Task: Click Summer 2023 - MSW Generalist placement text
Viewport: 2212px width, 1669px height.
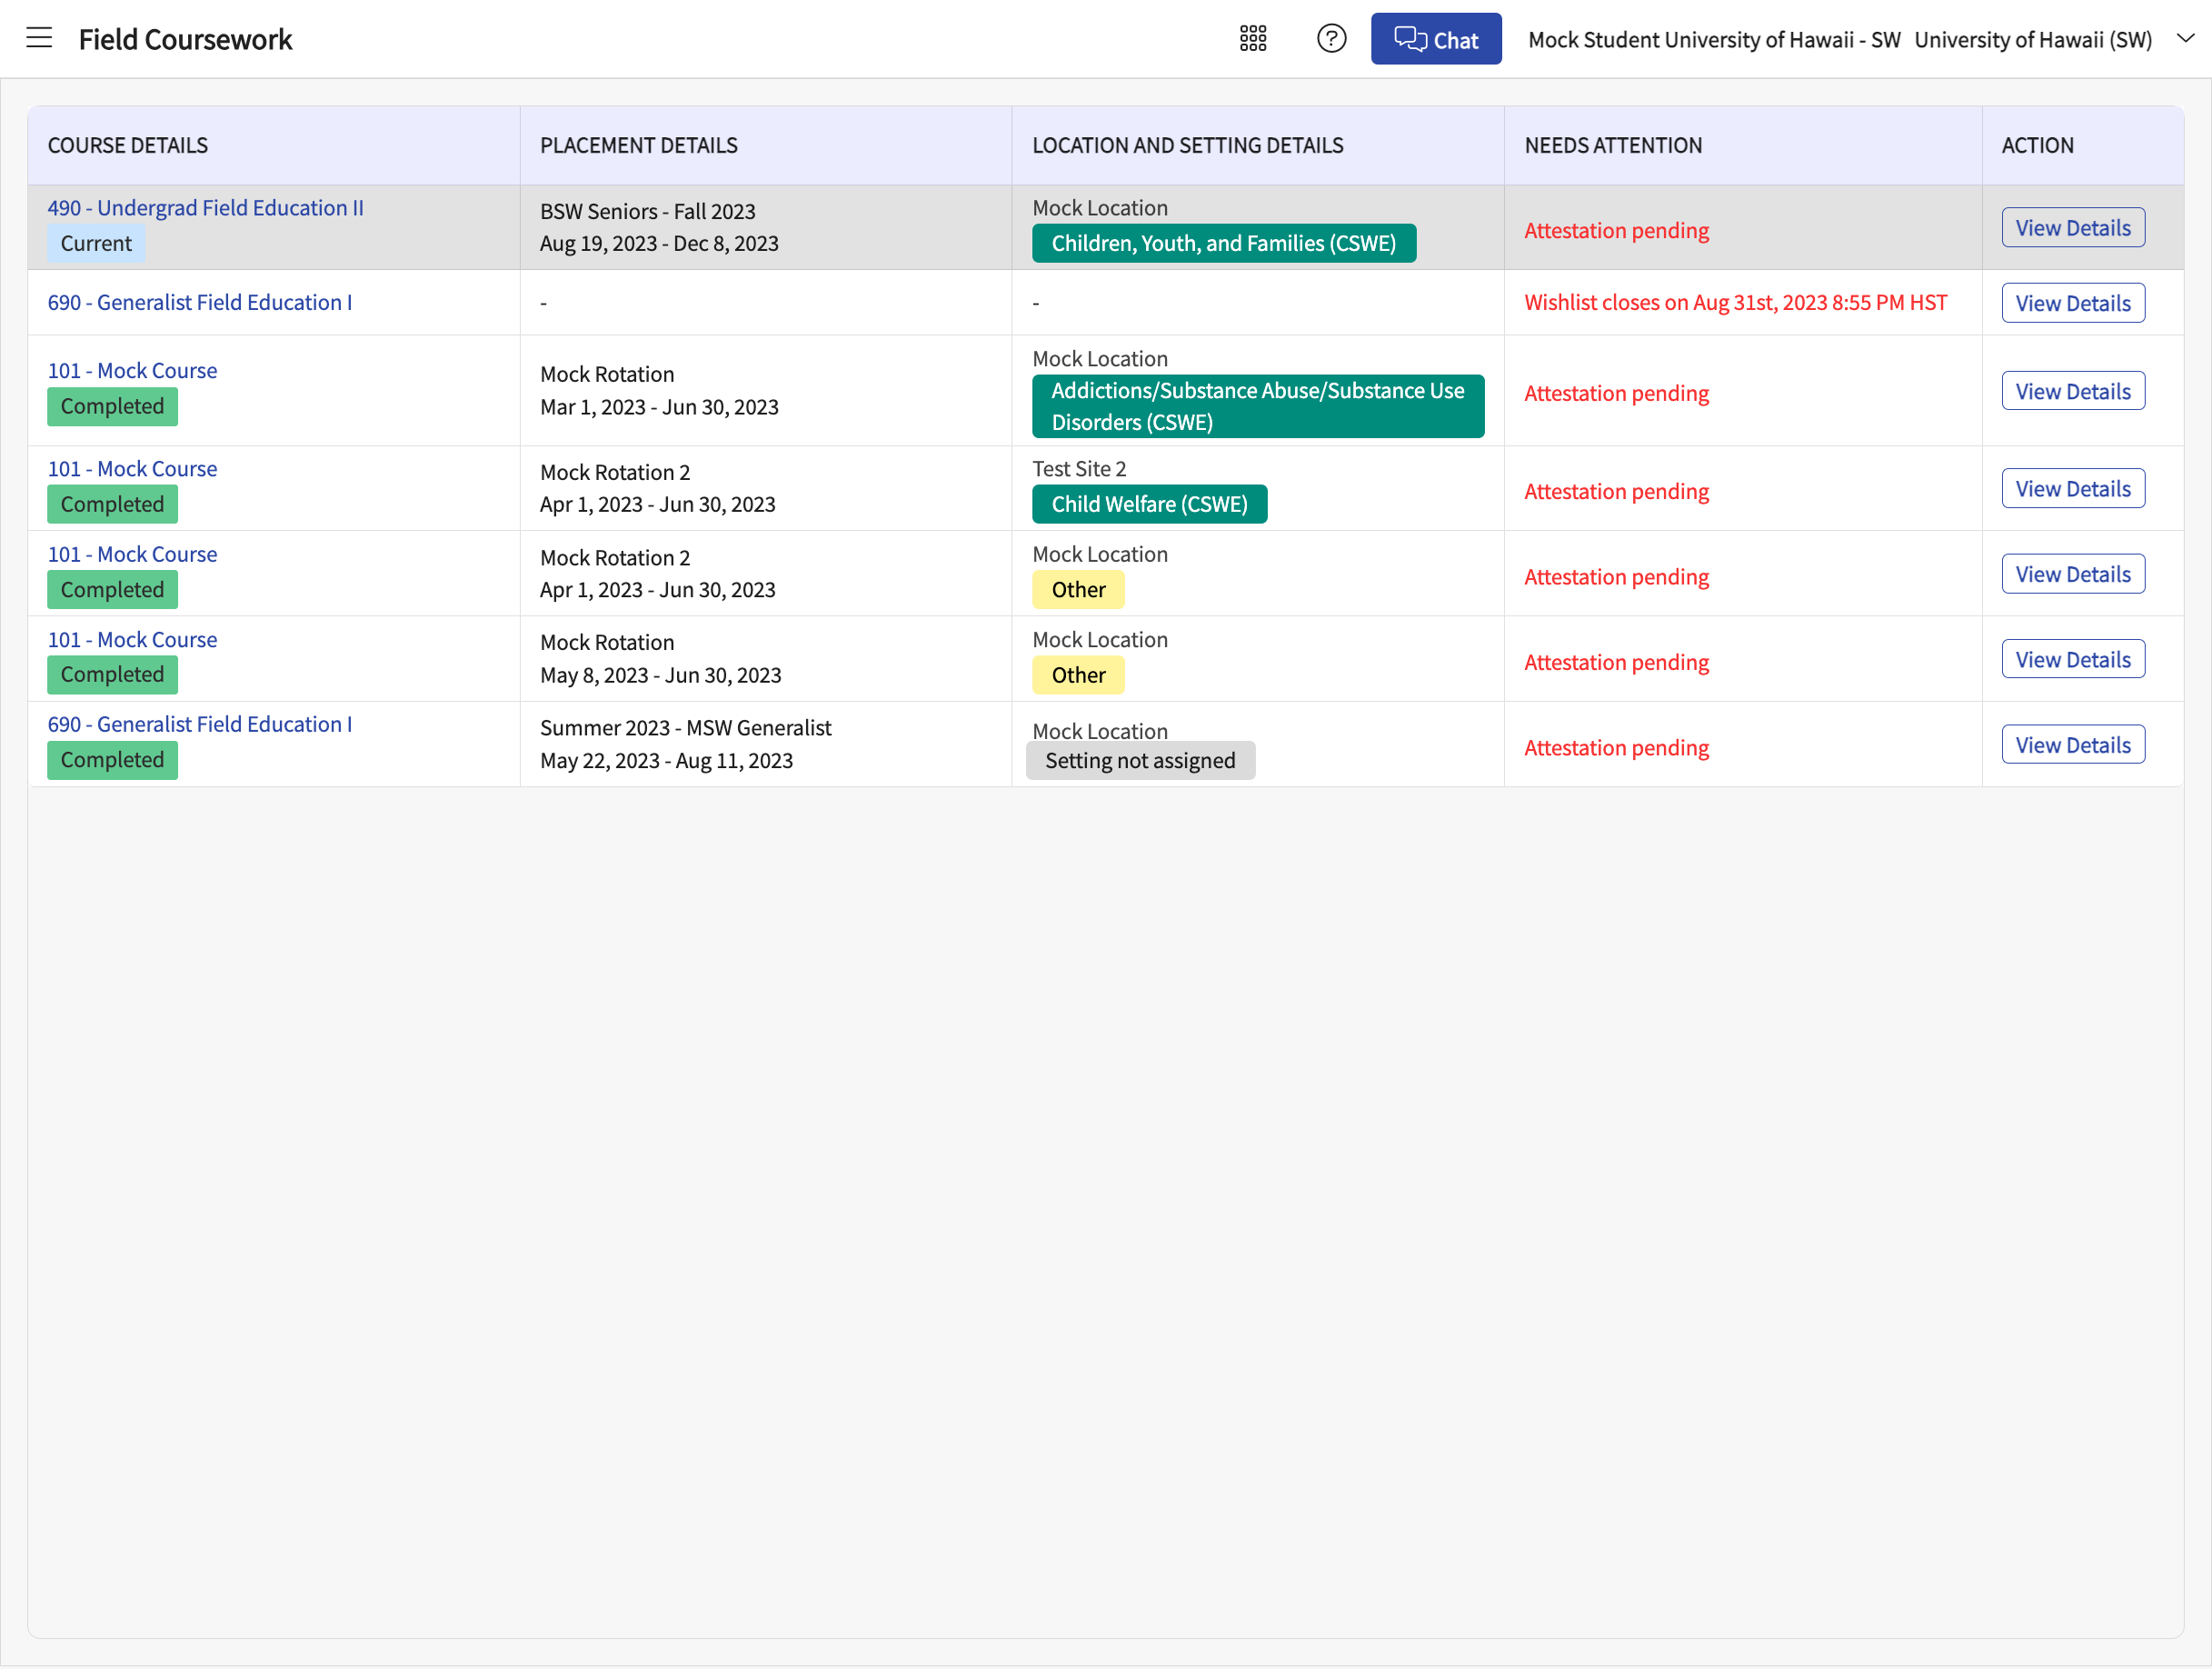Action: point(685,728)
